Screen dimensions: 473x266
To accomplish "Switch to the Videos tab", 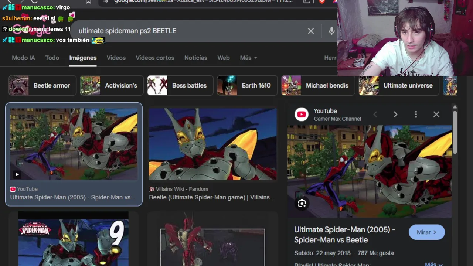I will point(116,58).
